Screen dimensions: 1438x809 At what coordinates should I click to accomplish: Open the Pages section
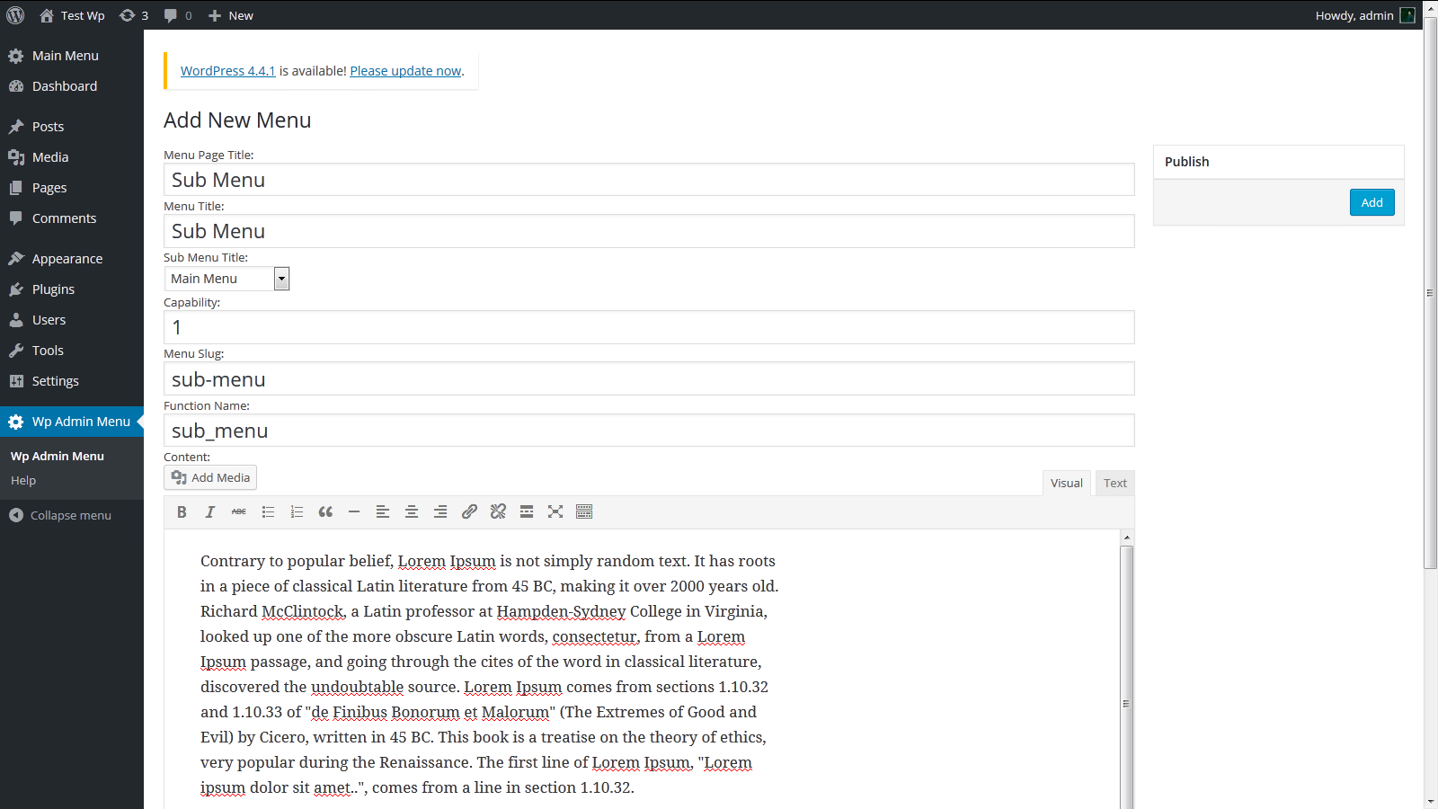tap(72, 188)
